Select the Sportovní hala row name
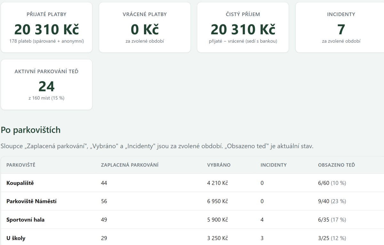The height and width of the screenshot is (245, 384). coord(25,220)
